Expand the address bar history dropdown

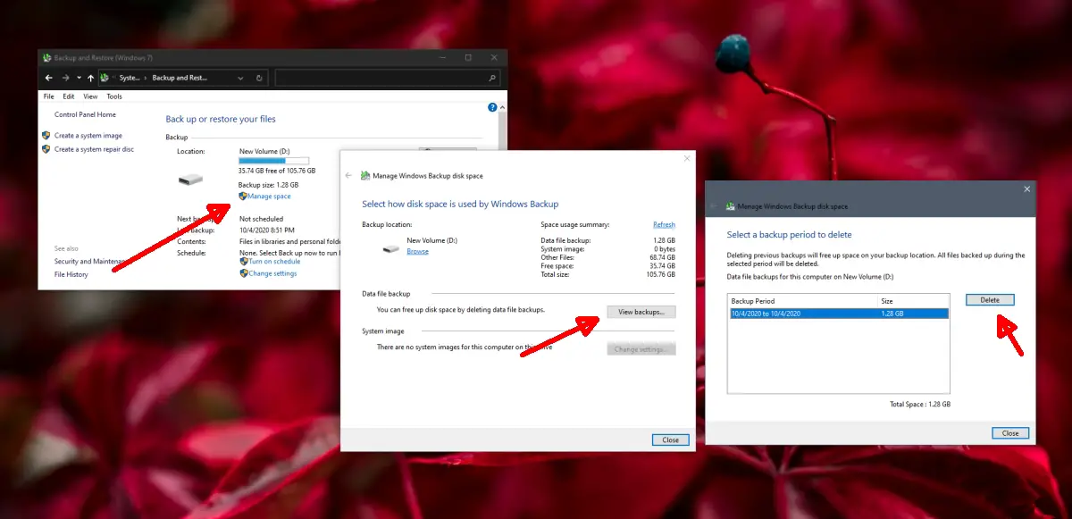coord(241,79)
